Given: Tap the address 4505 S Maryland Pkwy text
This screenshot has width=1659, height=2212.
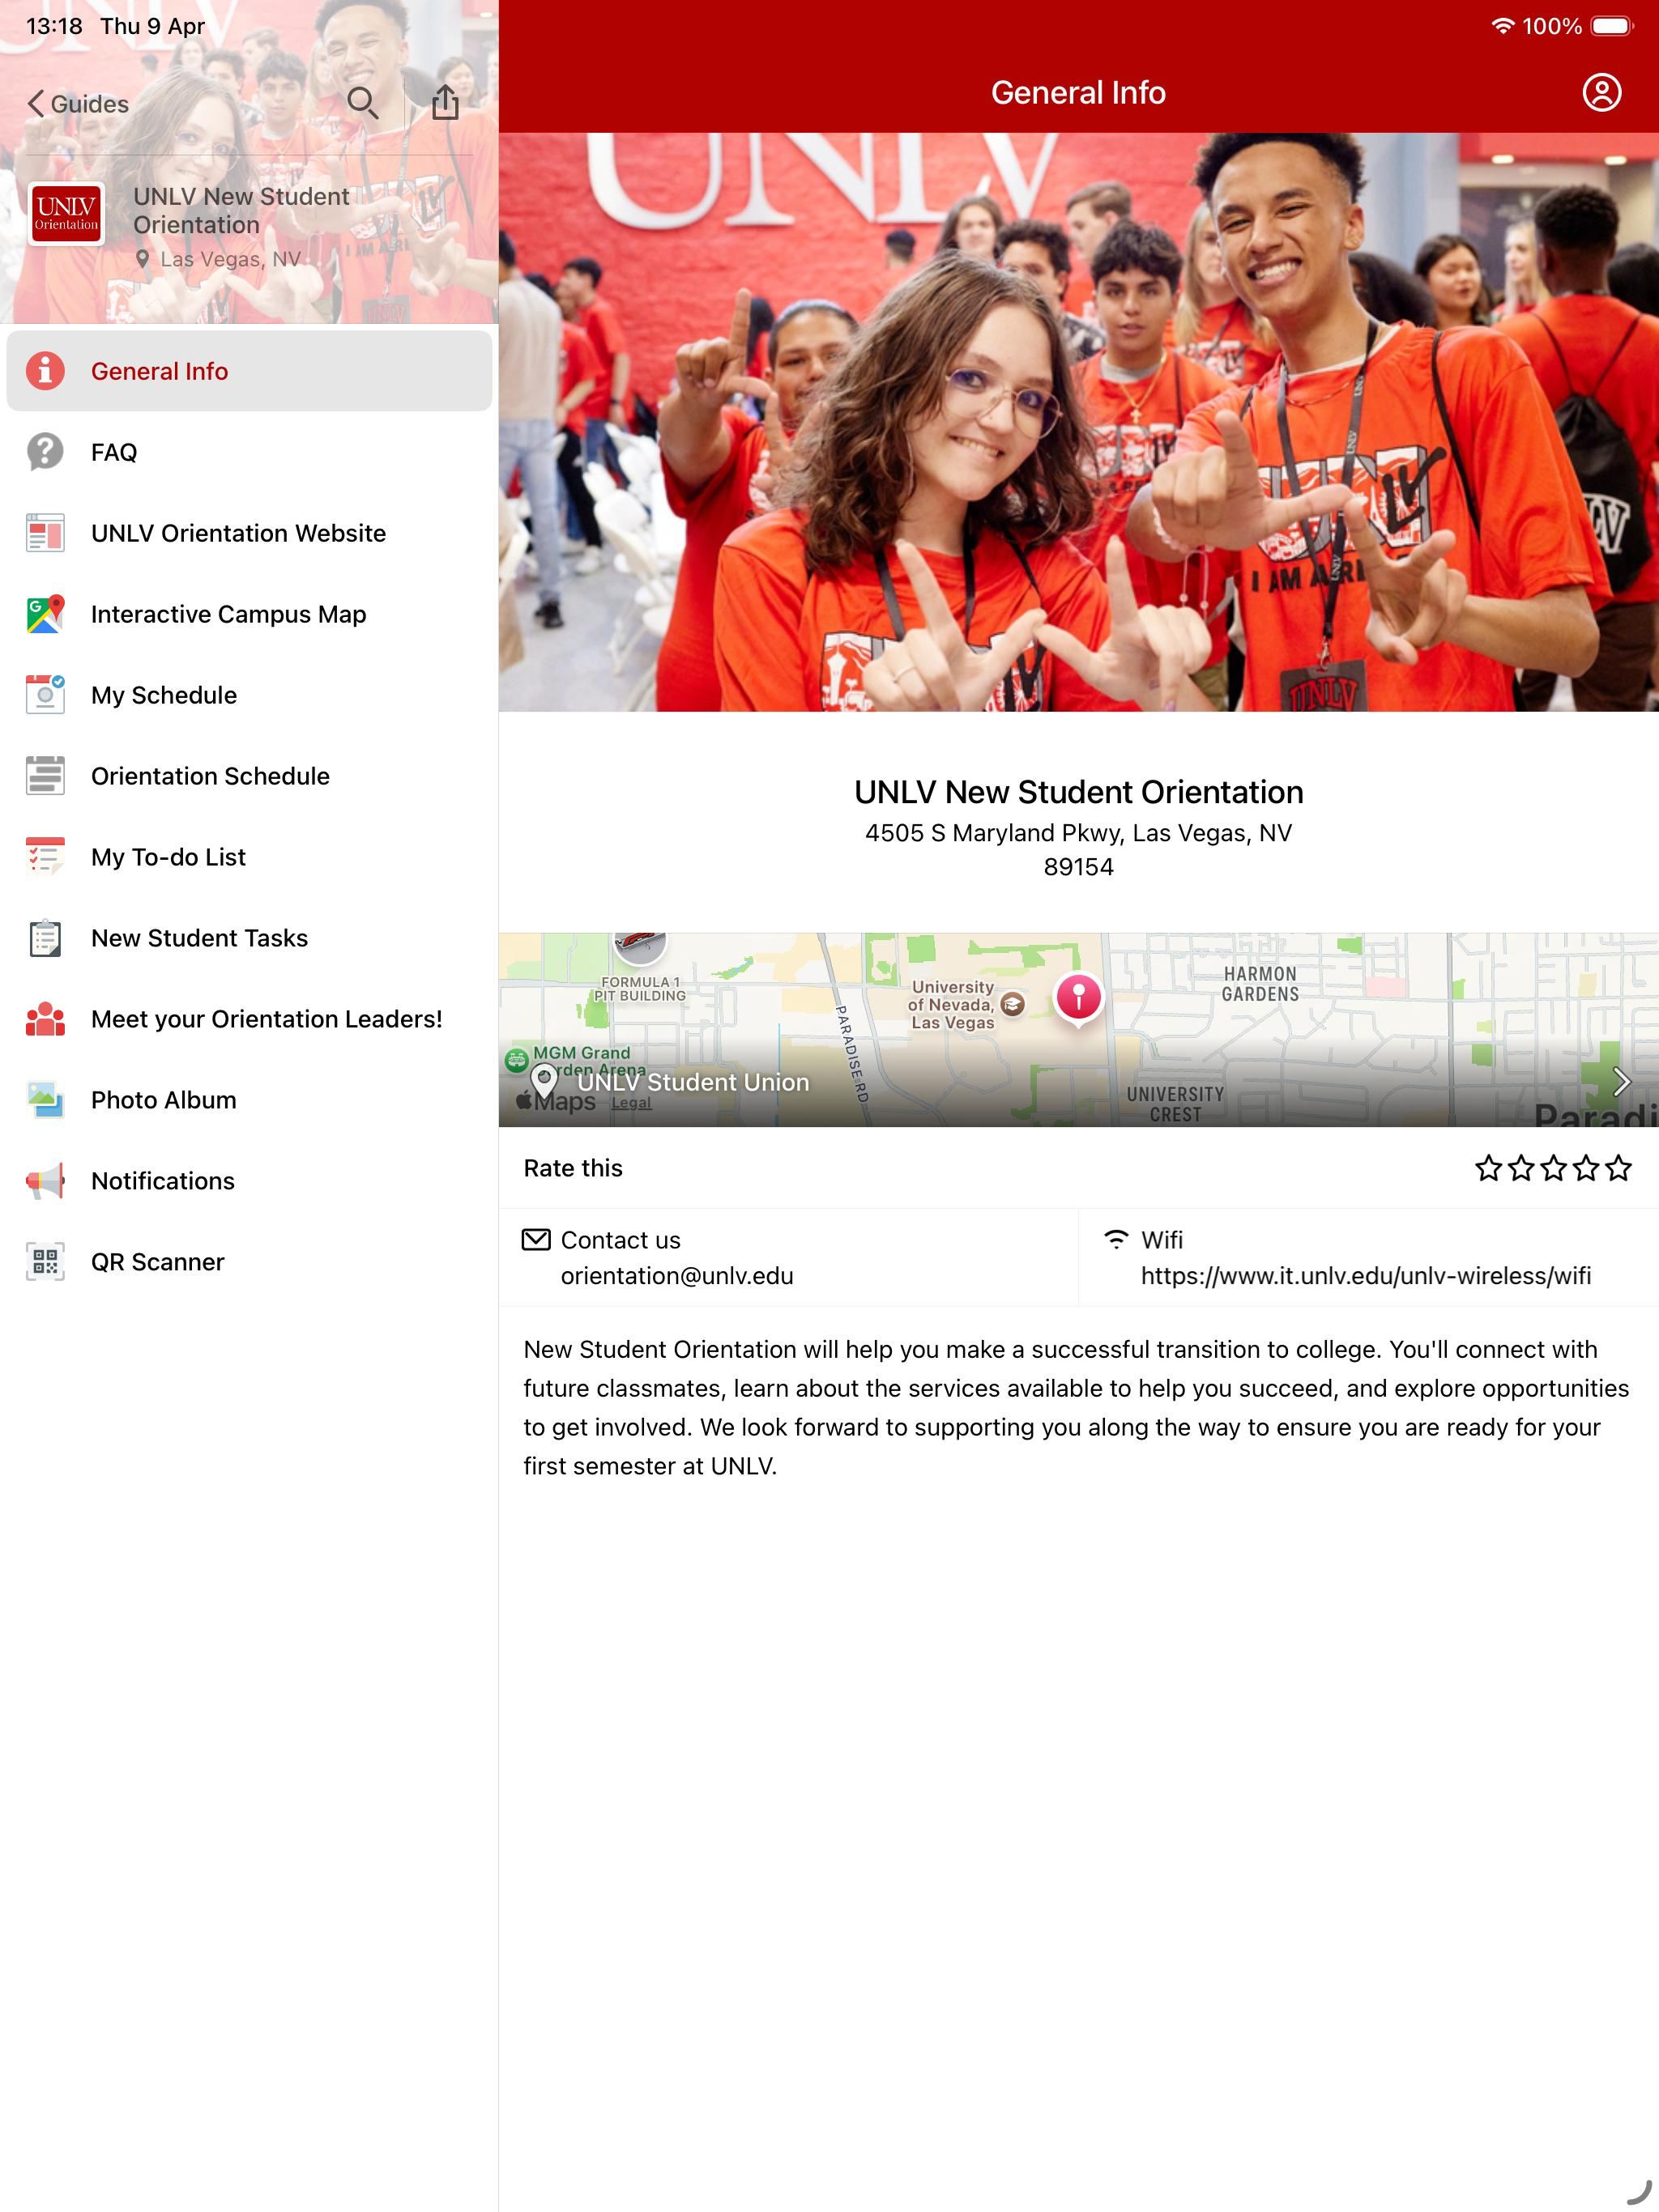Looking at the screenshot, I should coord(1079,850).
